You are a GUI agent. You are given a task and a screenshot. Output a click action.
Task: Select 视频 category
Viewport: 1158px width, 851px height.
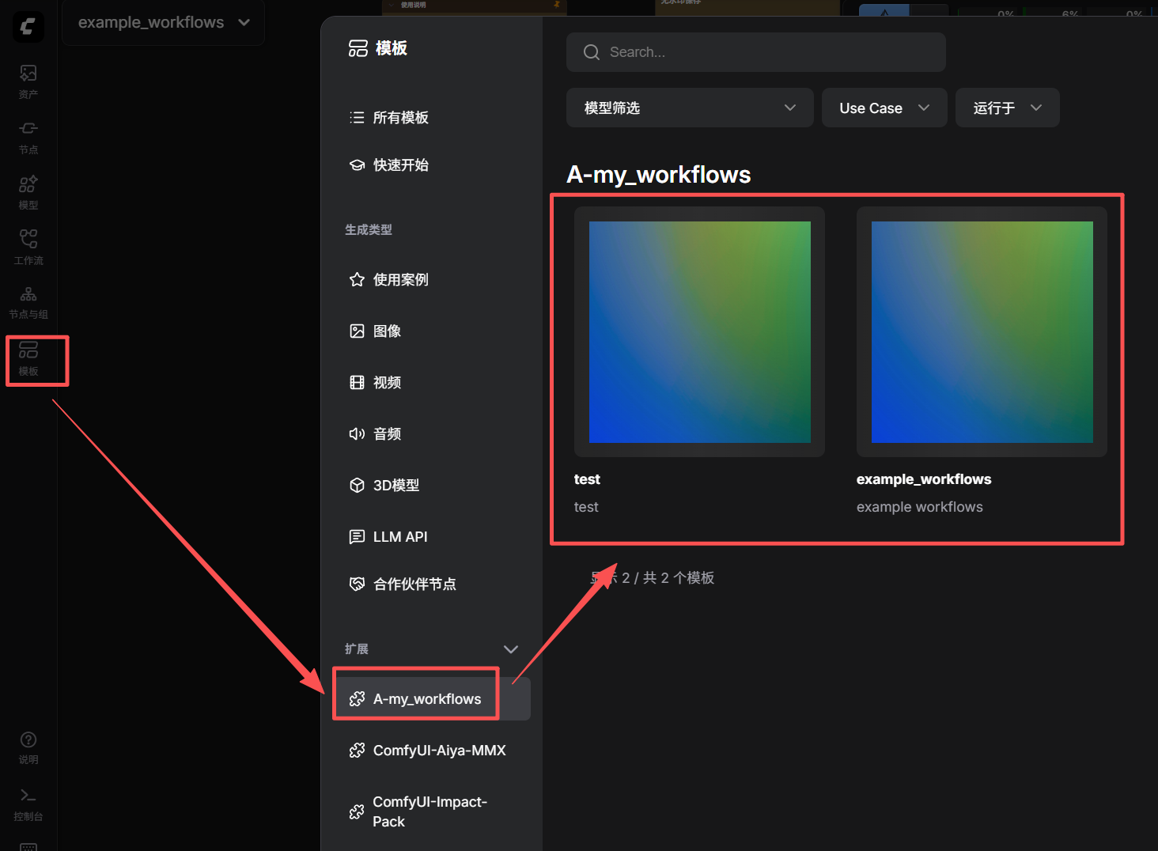coord(431,383)
